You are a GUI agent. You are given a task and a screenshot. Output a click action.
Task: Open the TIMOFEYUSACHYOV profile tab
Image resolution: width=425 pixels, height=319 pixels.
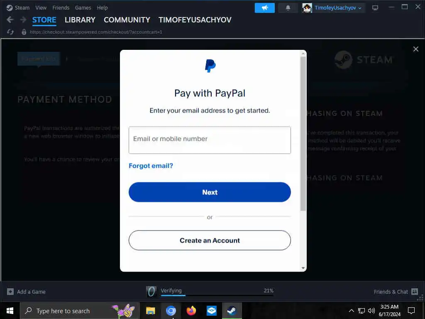[x=195, y=20]
